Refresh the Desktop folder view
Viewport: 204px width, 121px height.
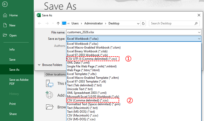point(143,24)
